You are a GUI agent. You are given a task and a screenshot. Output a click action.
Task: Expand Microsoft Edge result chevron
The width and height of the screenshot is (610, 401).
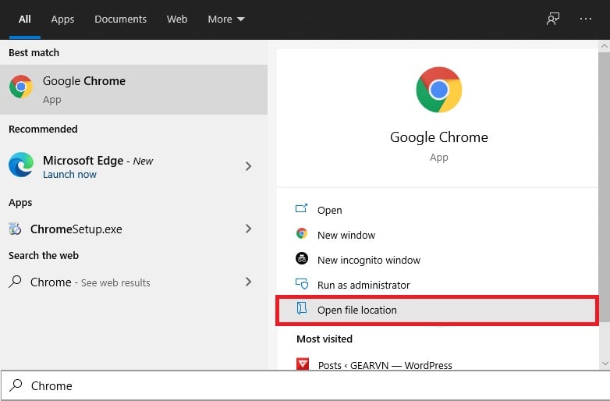(248, 166)
